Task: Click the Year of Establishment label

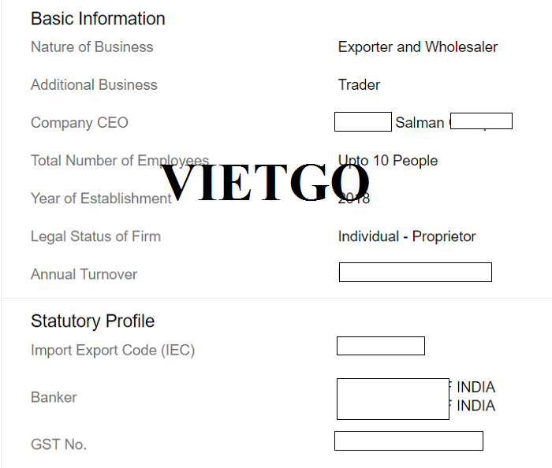Action: click(x=101, y=199)
